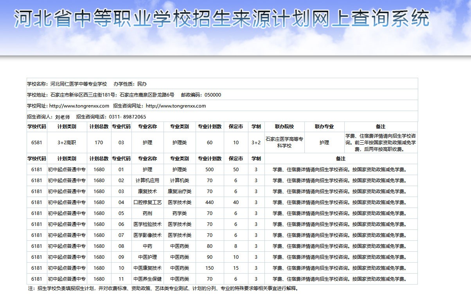Click 保定市 value 8 cell
This screenshot has width=471, height=308.
pos(236,246)
